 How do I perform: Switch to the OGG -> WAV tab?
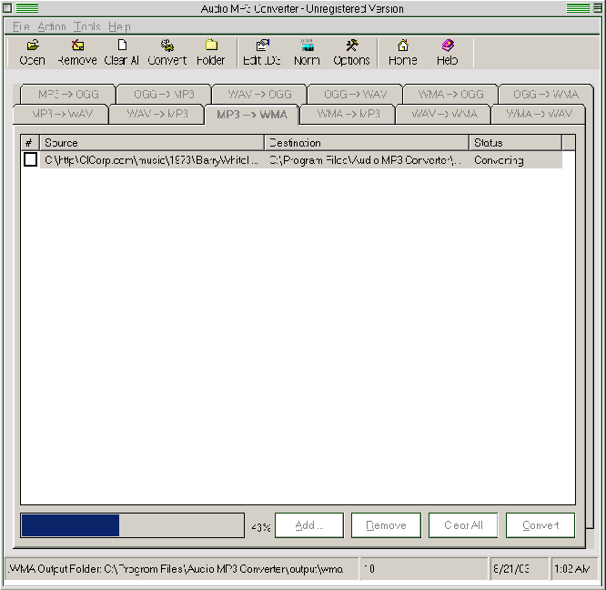point(355,94)
